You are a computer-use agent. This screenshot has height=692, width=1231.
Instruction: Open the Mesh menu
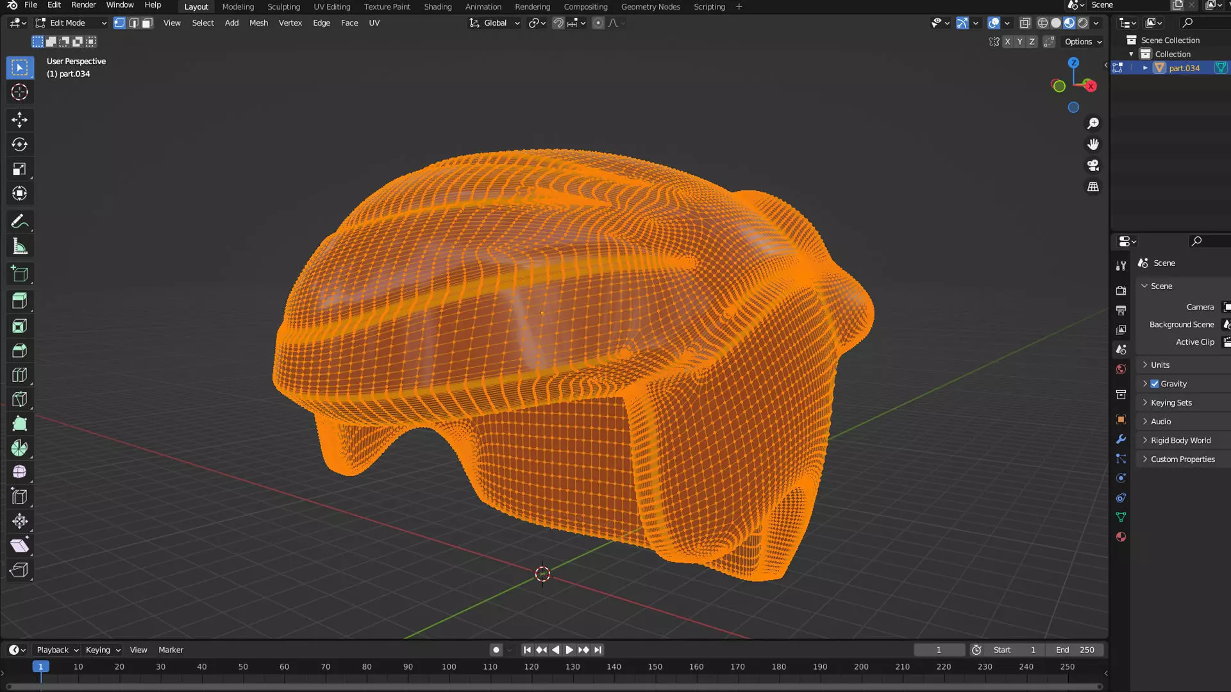(x=258, y=23)
